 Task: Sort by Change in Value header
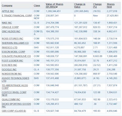coord(80,5)
